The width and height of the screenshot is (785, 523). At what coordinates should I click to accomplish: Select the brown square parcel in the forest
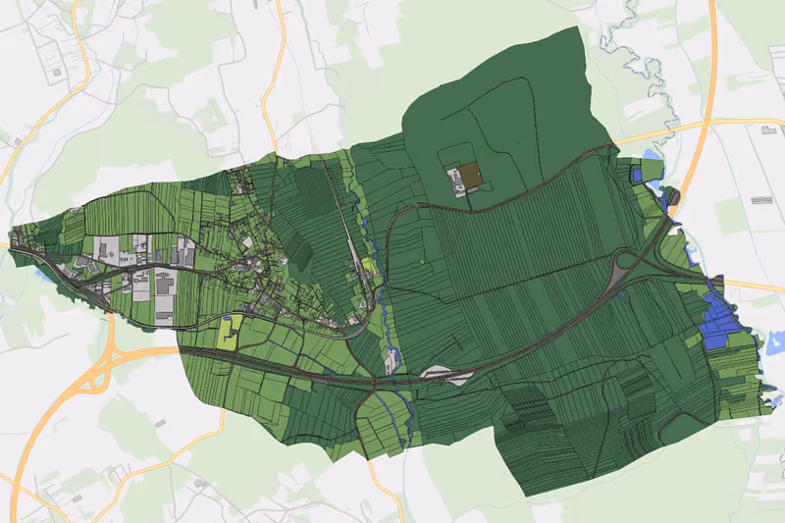[x=471, y=176]
